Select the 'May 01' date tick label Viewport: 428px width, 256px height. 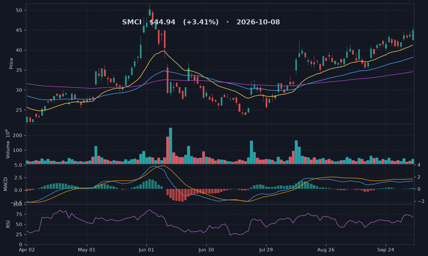point(87,250)
